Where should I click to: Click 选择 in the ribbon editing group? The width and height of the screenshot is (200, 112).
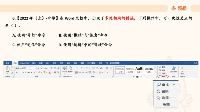tap(163, 73)
